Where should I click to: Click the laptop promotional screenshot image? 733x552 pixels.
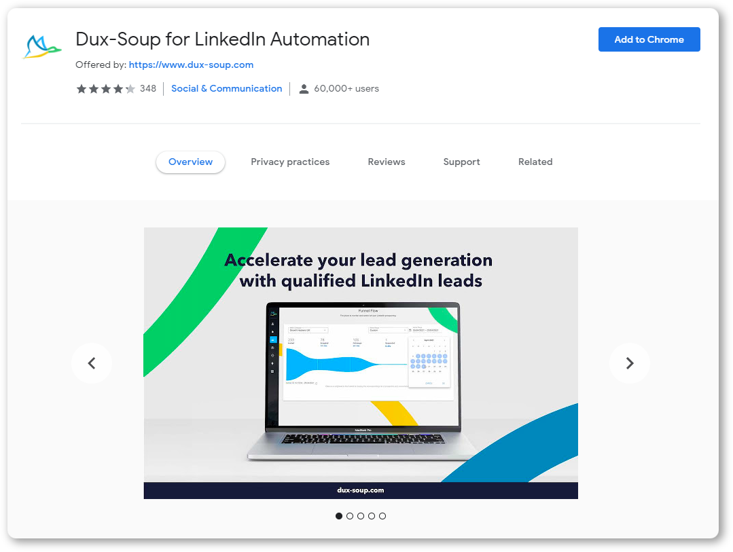coord(361,363)
